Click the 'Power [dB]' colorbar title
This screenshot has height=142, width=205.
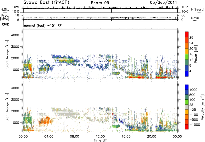click(196, 54)
